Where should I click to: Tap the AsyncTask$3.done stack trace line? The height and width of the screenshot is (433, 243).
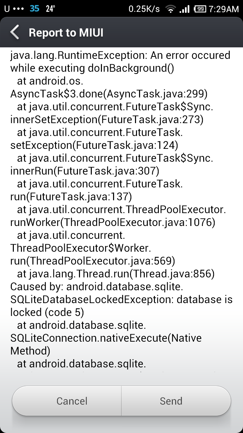109,94
